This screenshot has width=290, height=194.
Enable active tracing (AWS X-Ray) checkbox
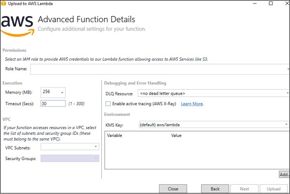(108, 104)
